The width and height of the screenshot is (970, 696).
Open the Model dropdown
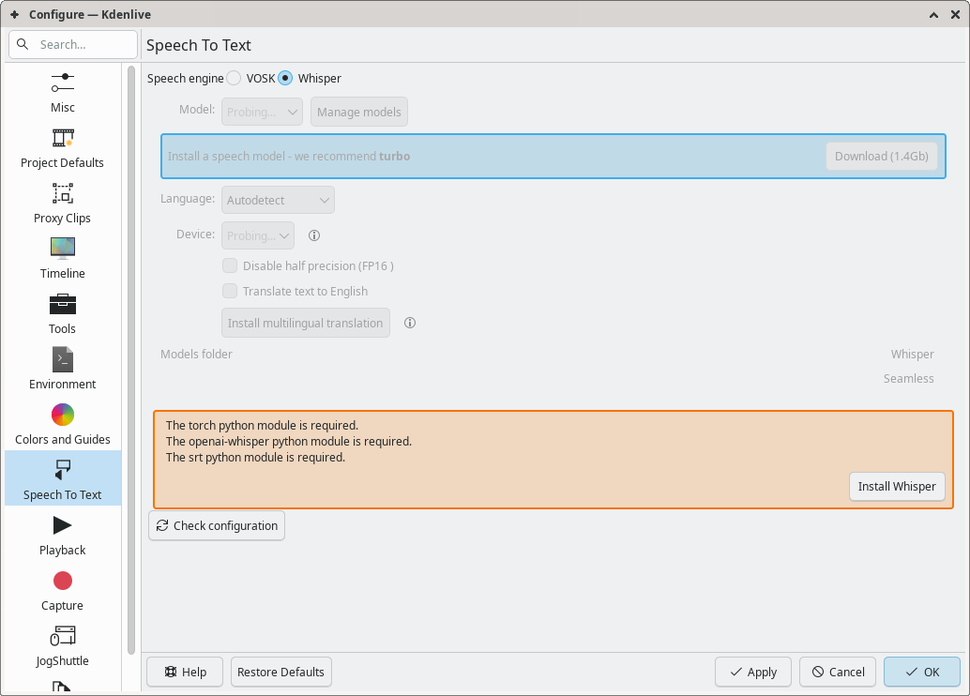tap(263, 112)
